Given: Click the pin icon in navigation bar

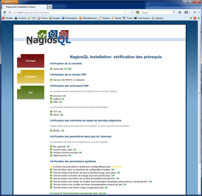Looking at the screenshot, I should coord(195,12).
